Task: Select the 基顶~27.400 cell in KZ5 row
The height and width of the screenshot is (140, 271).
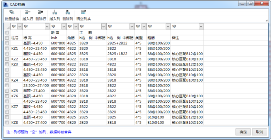Action: pos(36,91)
